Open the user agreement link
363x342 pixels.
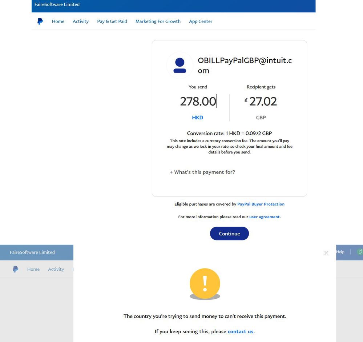(x=265, y=217)
